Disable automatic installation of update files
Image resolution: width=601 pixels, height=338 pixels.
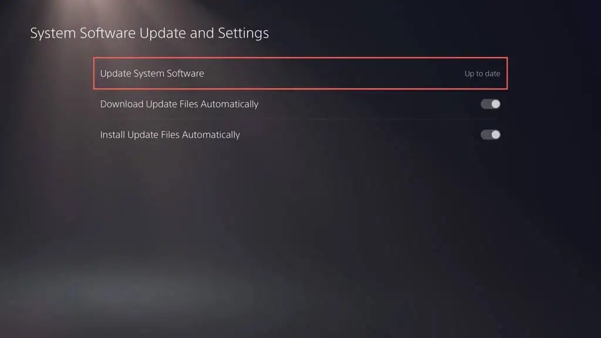click(x=490, y=134)
